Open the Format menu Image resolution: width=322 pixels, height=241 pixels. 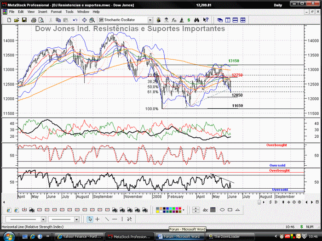tap(56, 11)
